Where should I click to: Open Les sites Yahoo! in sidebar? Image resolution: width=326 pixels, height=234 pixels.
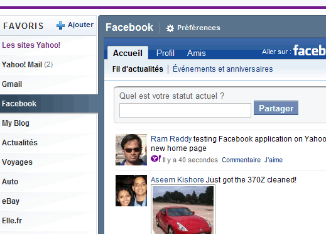tap(31, 45)
